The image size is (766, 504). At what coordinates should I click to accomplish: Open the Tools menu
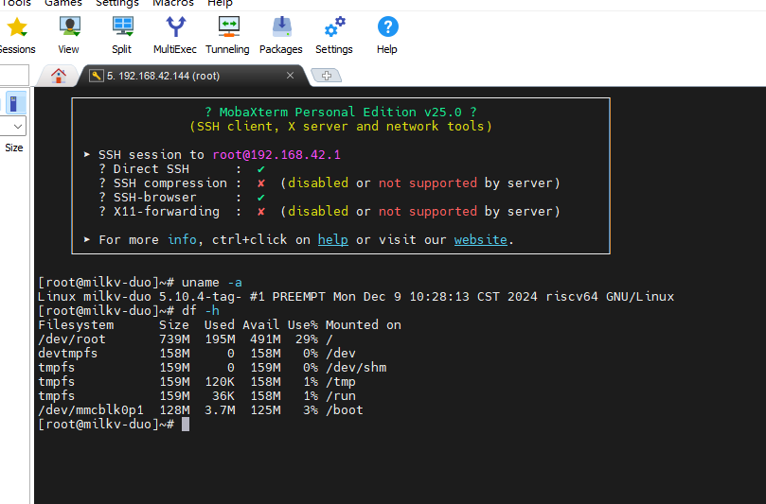pos(16,4)
